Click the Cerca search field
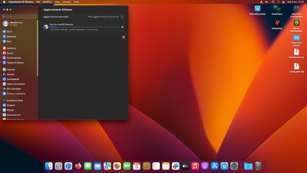The width and height of the screenshot is (307, 173). 20,16
